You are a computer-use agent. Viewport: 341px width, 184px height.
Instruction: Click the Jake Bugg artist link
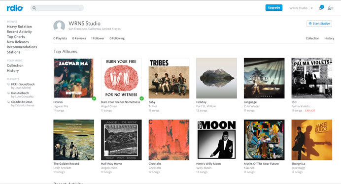coord(298,168)
